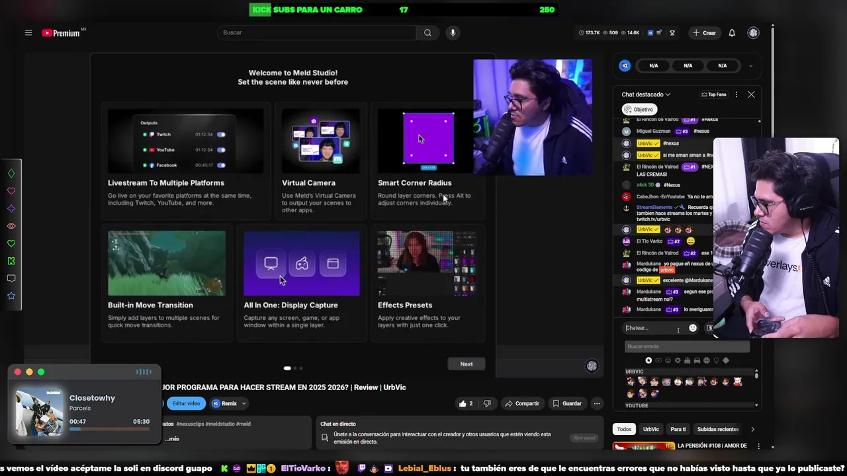
Task: Like the video with thumbs up
Action: (466, 403)
